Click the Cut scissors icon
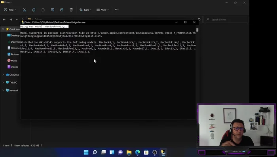This screenshot has width=277, height=157. coord(25,10)
